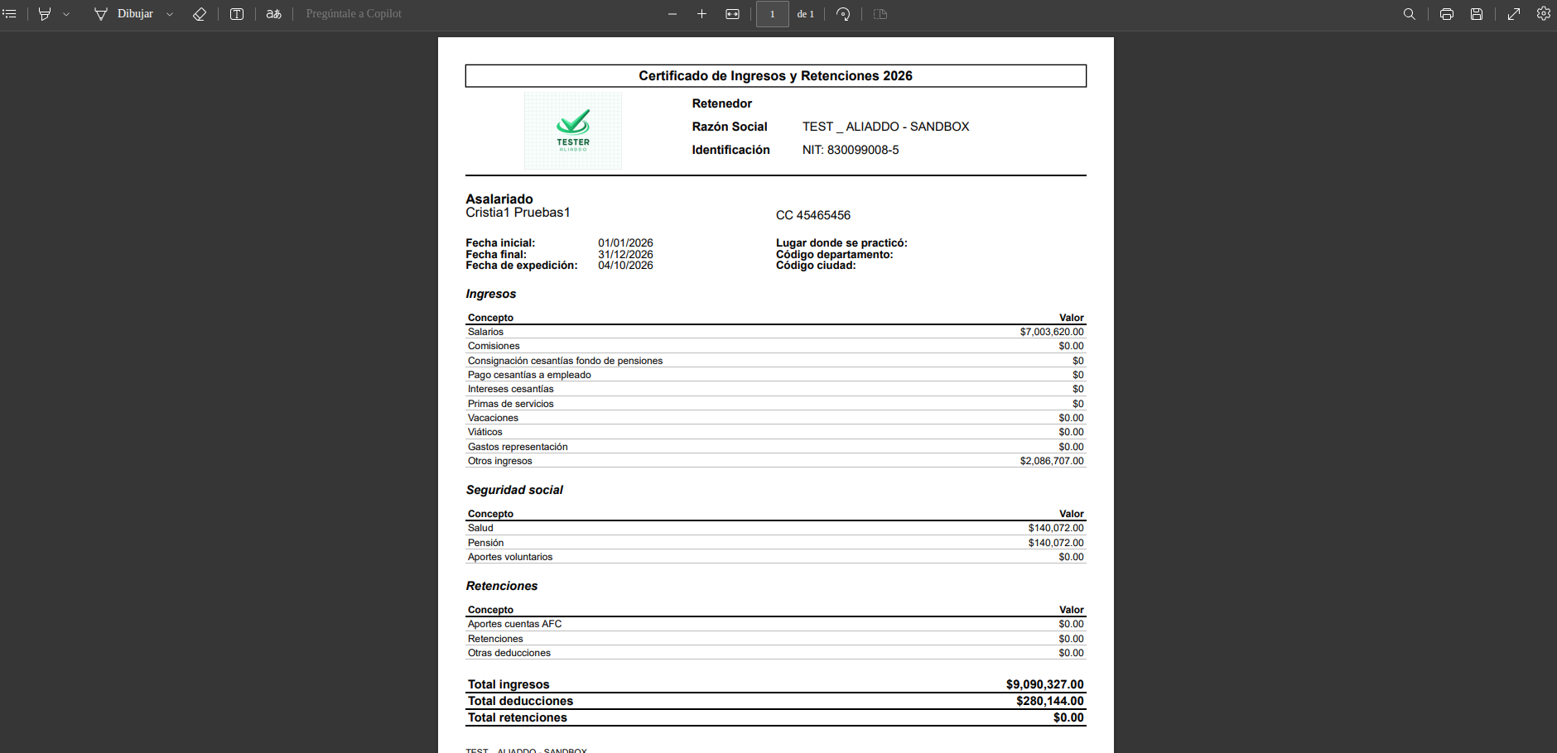1557x753 pixels.
Task: Select the Otros ingresos value $2,086,707.00
Action: click(x=1052, y=461)
